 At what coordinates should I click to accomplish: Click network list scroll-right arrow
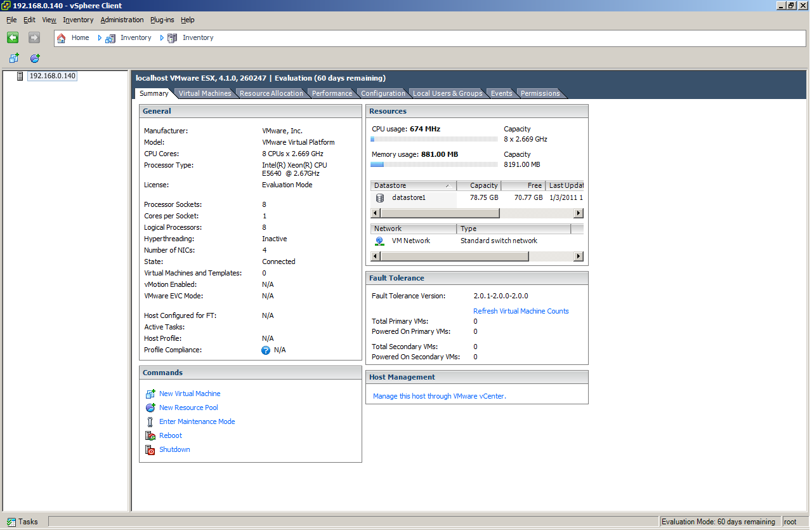pyautogui.click(x=579, y=256)
